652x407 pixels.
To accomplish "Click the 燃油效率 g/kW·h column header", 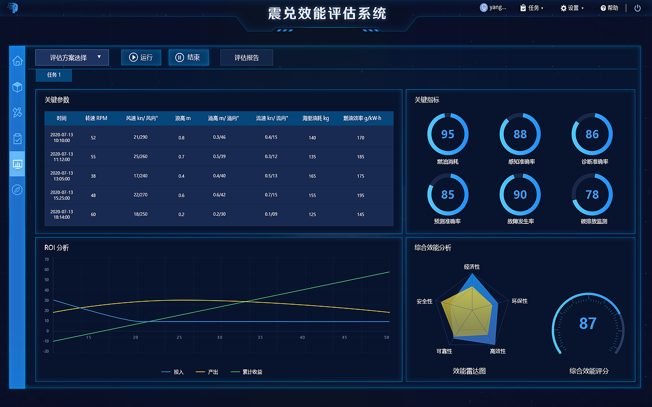I will coord(362,118).
